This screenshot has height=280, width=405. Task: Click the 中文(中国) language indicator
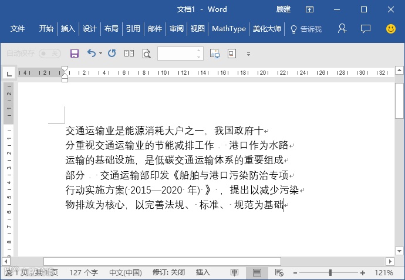pyautogui.click(x=126, y=272)
